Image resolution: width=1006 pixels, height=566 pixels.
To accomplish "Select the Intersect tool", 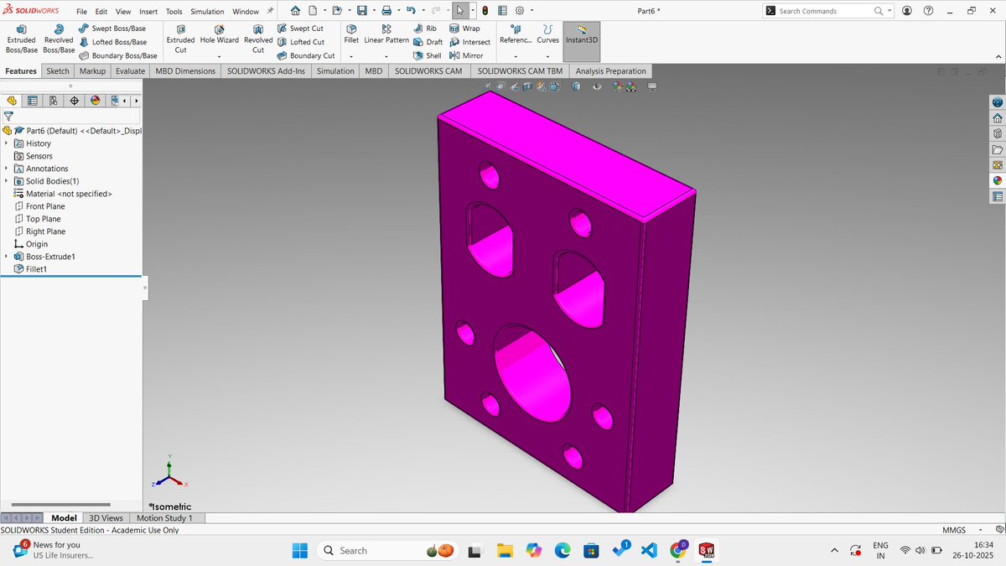I will (x=469, y=42).
